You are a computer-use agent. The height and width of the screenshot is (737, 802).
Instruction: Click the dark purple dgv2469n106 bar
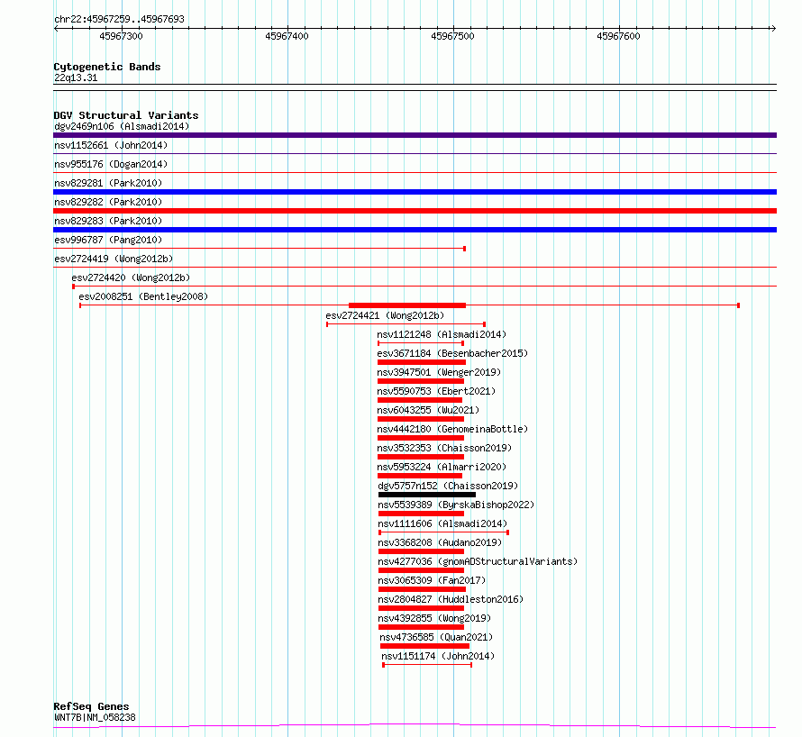415,135
